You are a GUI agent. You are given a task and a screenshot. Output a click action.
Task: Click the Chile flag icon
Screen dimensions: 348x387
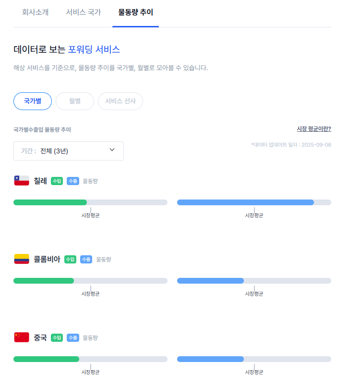coord(22,181)
